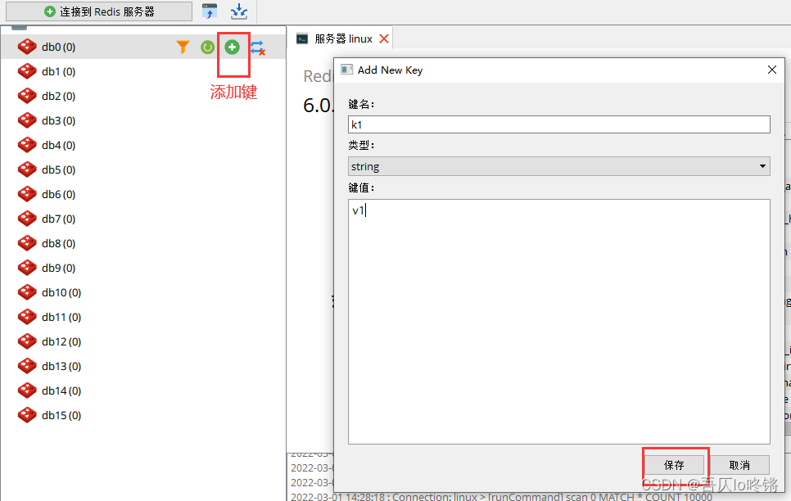Open the 类型 string dropdown
Screen dimensions: 791x501
click(x=558, y=166)
